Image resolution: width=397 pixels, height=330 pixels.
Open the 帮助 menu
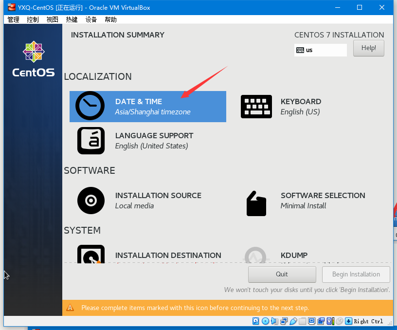point(110,19)
